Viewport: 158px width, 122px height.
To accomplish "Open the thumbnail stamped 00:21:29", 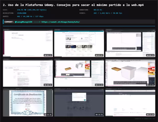I will click(130, 102).
